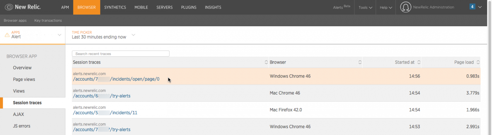The height and width of the screenshot is (135, 492).
Task: Open Alerts Beta link
Action: tap(341, 7)
